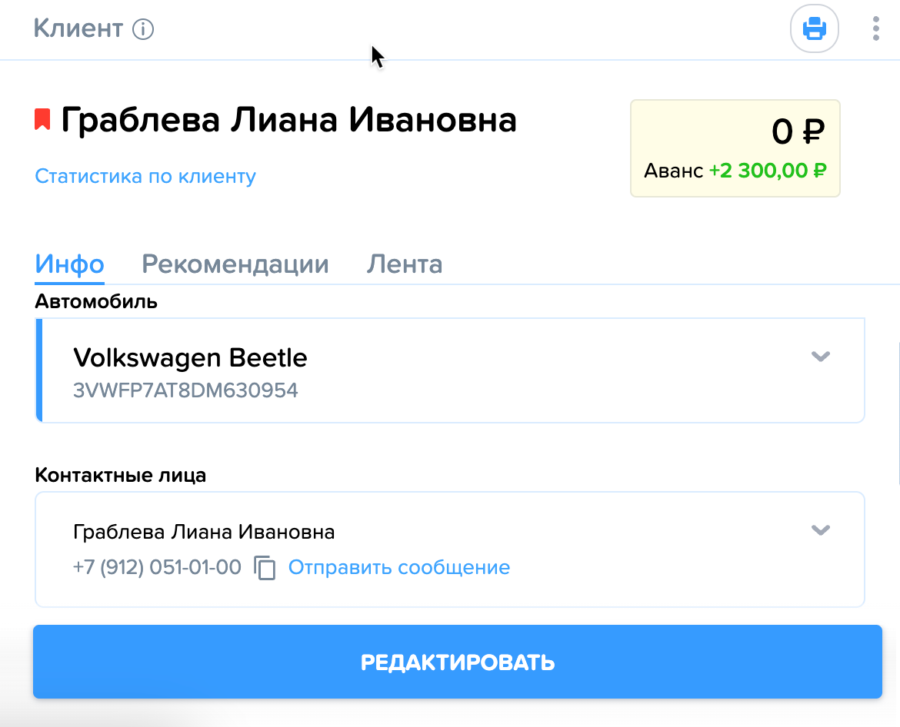Screen dimensions: 900x727
Task: Copy phone number with the copy icon
Action: click(265, 568)
